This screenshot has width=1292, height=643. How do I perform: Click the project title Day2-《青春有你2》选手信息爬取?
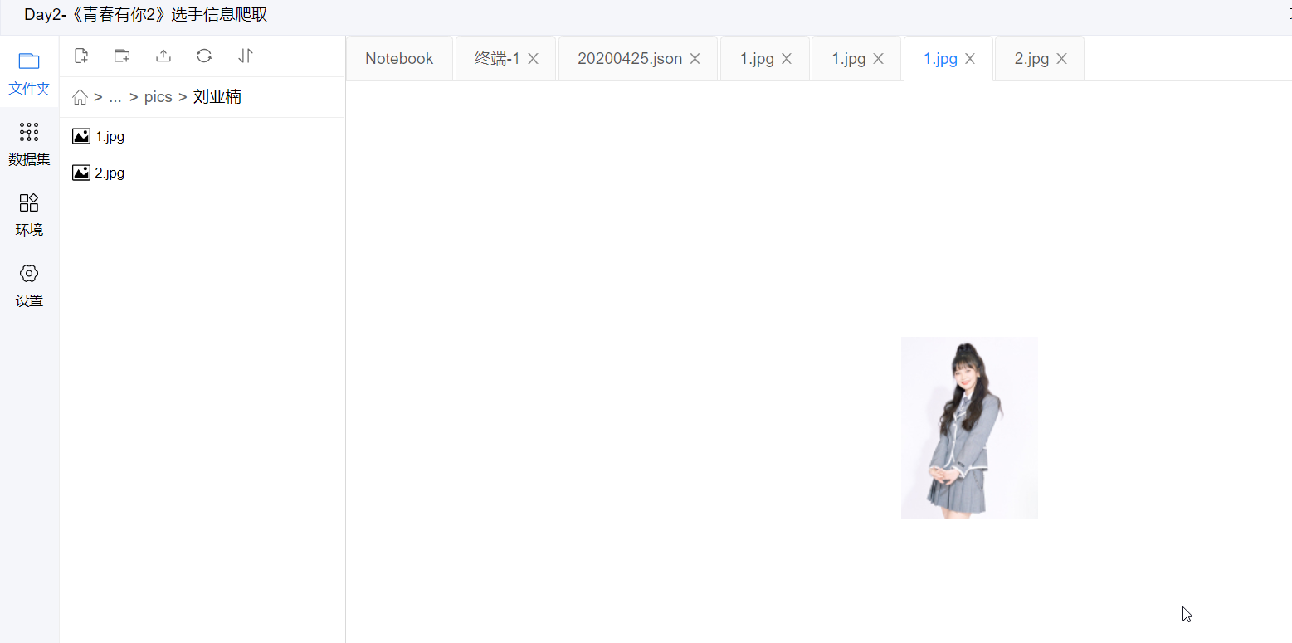click(x=146, y=15)
